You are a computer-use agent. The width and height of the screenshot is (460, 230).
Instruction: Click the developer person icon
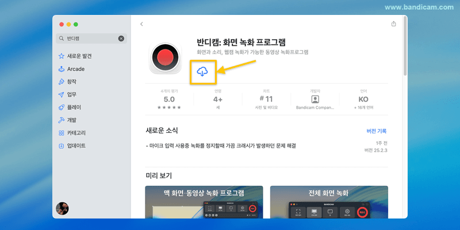tap(315, 99)
